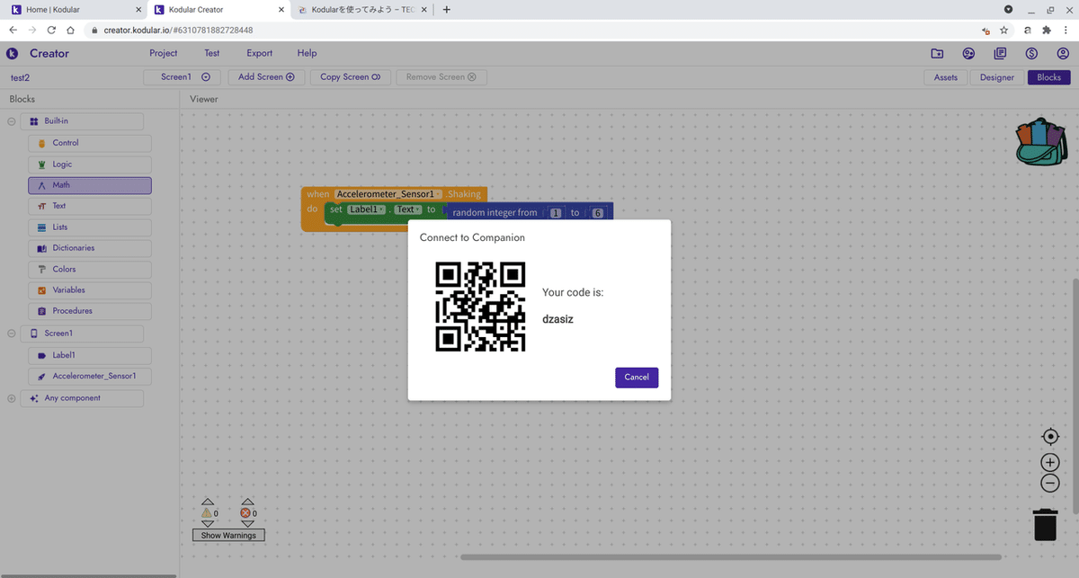Screen dimensions: 1079x578
Task: Click the Copy Screen button
Action: click(350, 77)
